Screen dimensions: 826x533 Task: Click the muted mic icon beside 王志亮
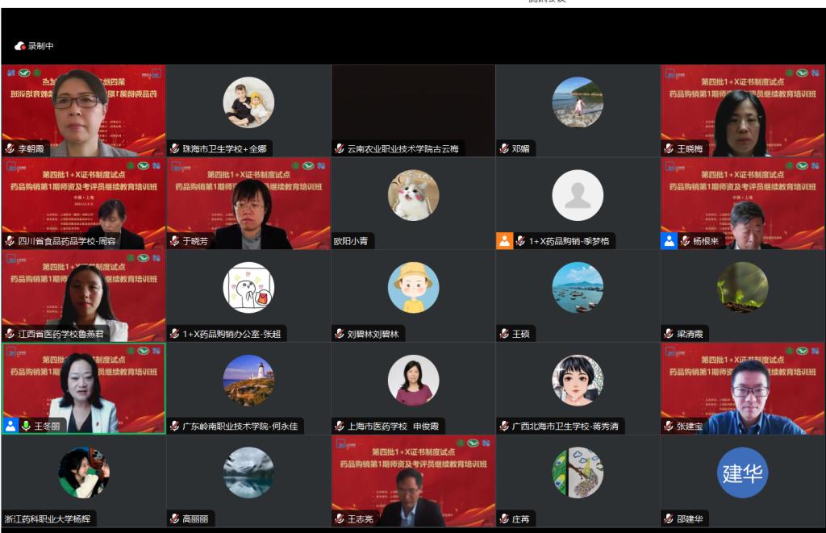(x=340, y=518)
